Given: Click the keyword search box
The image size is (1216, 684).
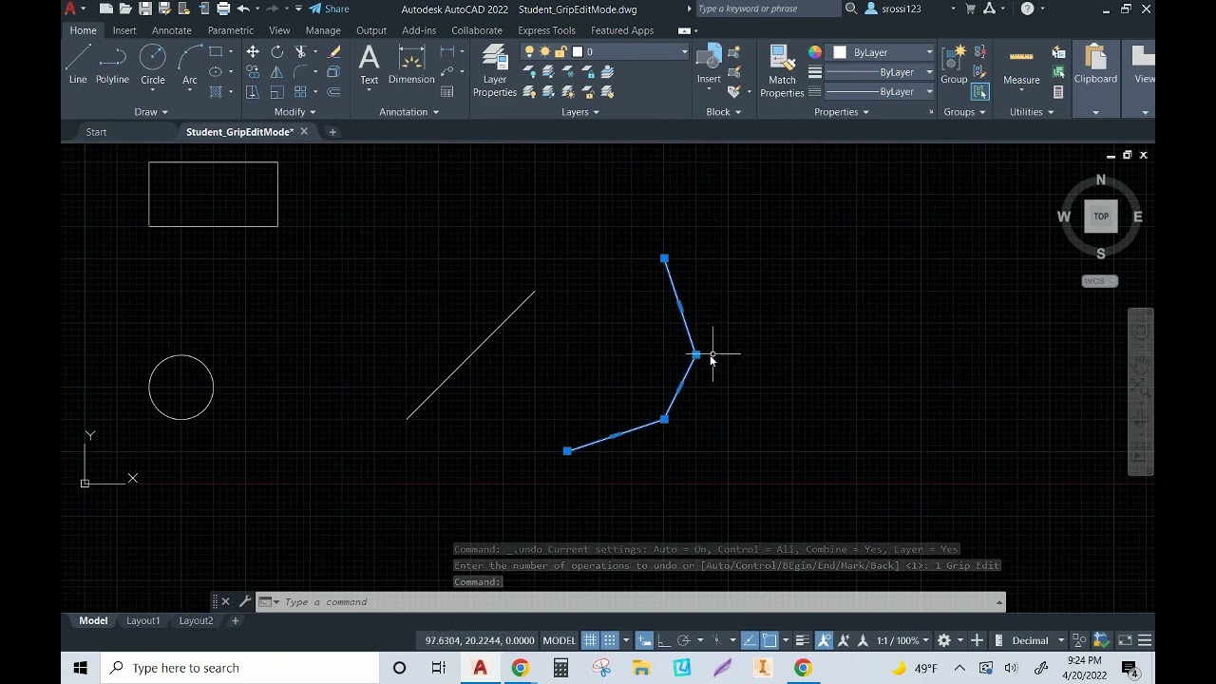Looking at the screenshot, I should [x=768, y=9].
